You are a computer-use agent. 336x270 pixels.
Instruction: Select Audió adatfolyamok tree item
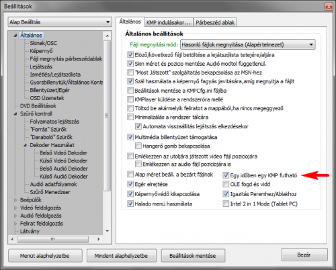pos(53,184)
